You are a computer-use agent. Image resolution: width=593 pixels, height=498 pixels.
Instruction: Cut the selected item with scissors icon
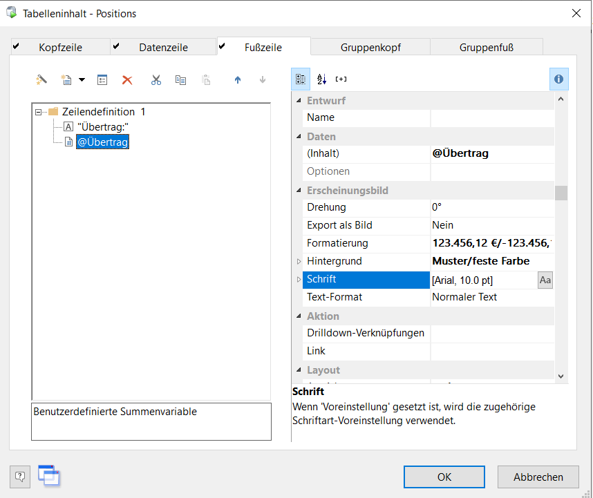tap(156, 79)
